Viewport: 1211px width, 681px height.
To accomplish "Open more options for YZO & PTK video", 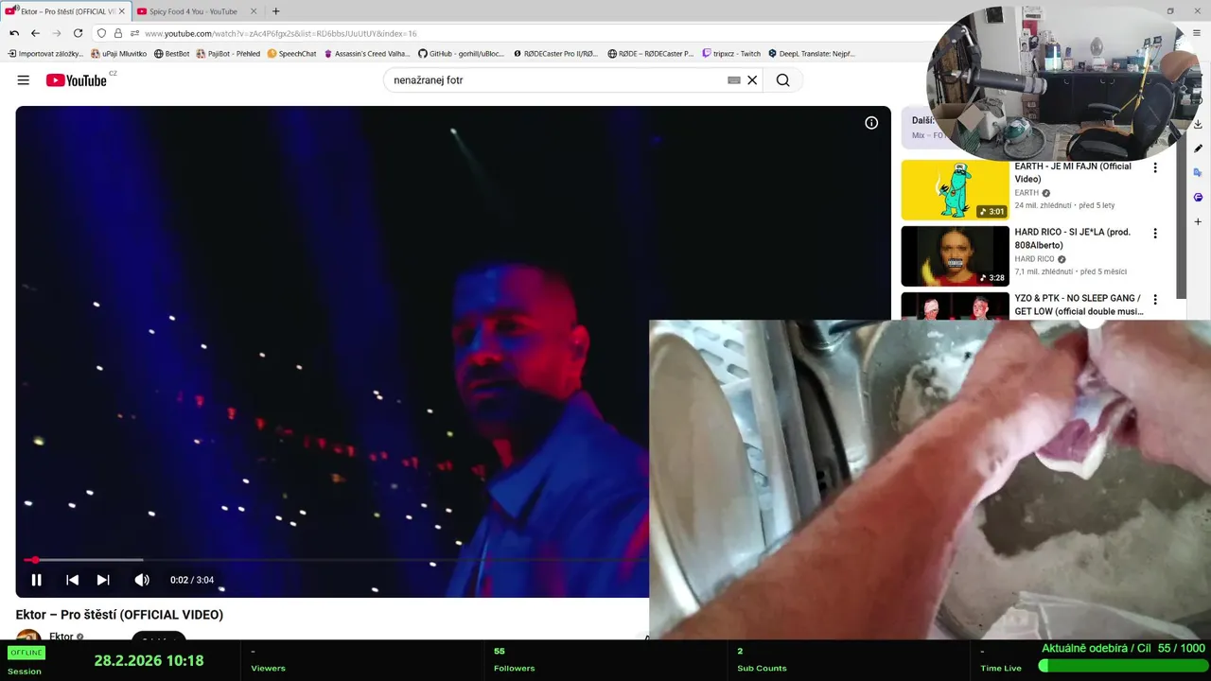I will [1154, 300].
